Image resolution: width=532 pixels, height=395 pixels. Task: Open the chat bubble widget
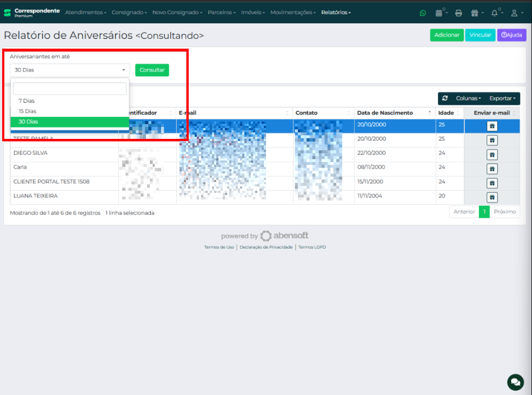coord(515,381)
